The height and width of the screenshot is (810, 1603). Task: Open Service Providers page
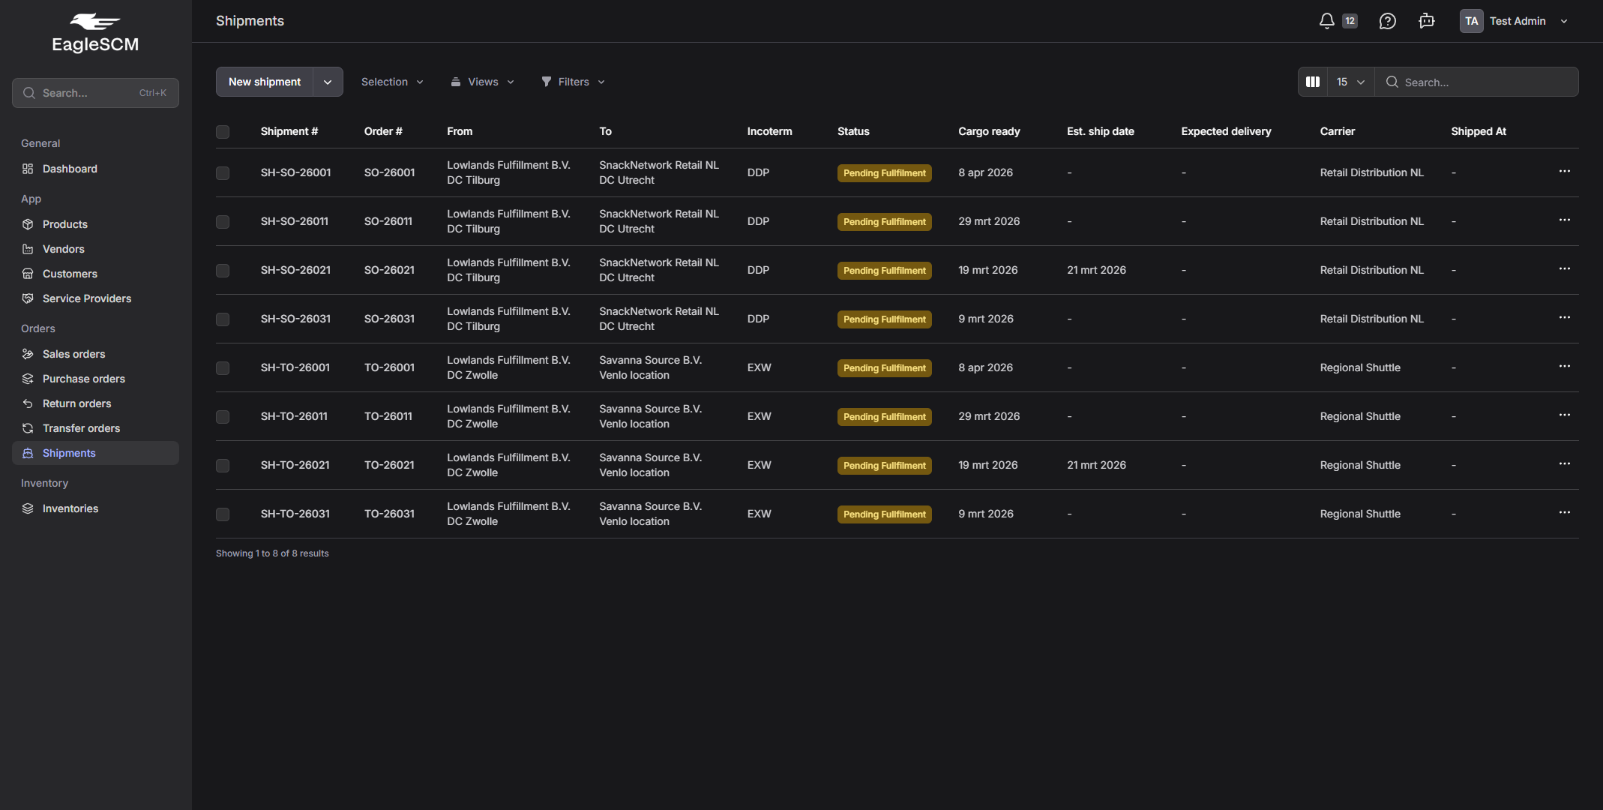(x=95, y=298)
